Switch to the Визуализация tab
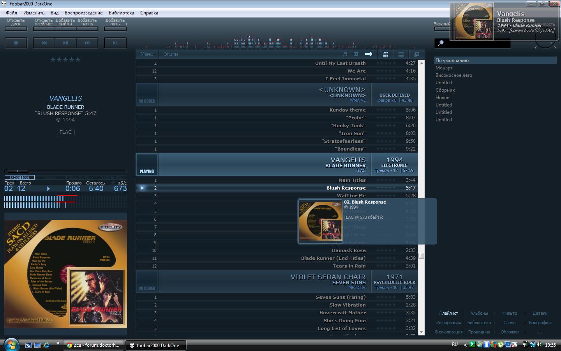This screenshot has height=351, width=561. coord(449,332)
